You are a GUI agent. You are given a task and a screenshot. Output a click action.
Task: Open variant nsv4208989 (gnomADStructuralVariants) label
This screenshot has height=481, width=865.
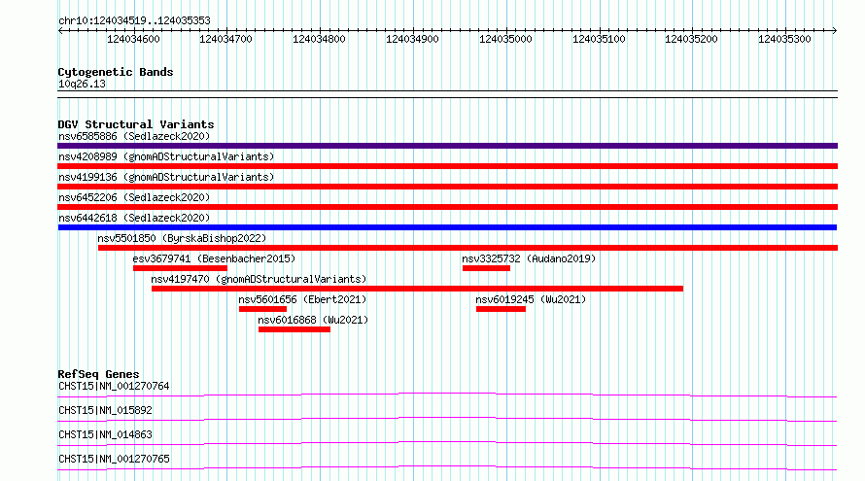166,156
